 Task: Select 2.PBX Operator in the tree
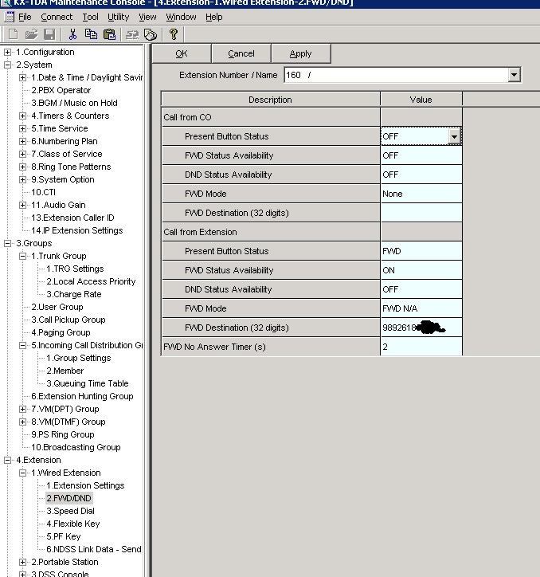(61, 90)
